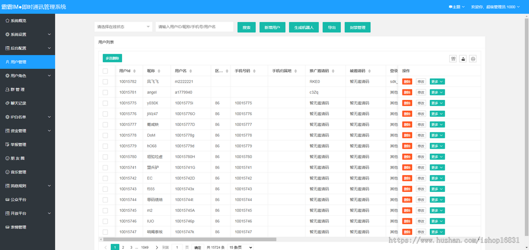Sort by 昵称 column arrows
Image resolution: width=529 pixels, height=250 pixels.
pos(159,71)
